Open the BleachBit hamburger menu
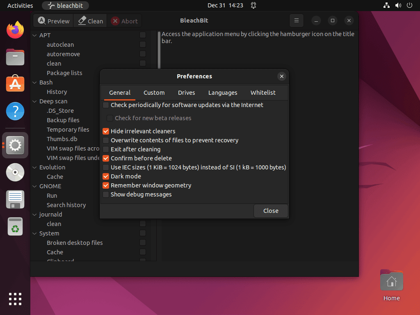This screenshot has width=420, height=315. [296, 20]
